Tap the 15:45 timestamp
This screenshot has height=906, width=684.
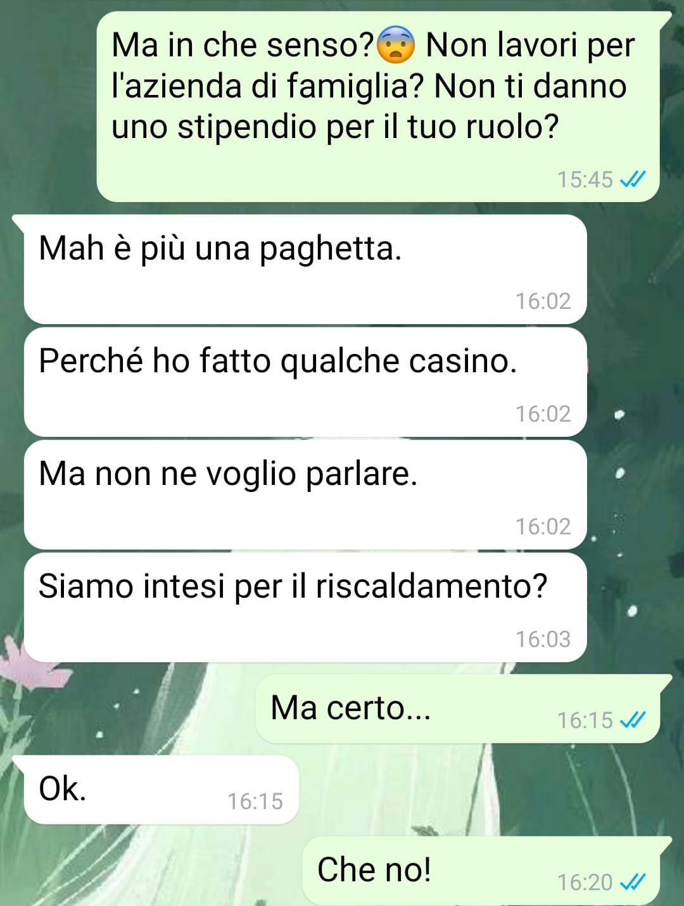click(585, 180)
